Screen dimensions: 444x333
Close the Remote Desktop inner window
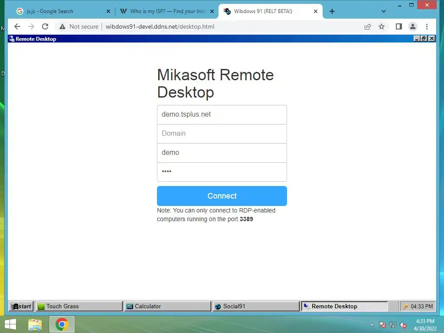[x=431, y=39]
